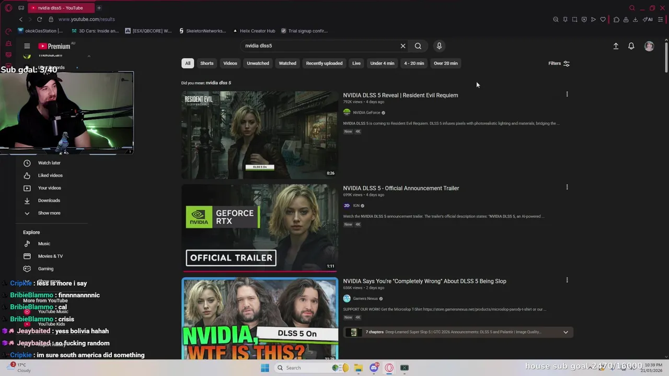Image resolution: width=669 pixels, height=376 pixels.
Task: Open options menu for DLSS 5 Reveal video
Action: (567, 95)
